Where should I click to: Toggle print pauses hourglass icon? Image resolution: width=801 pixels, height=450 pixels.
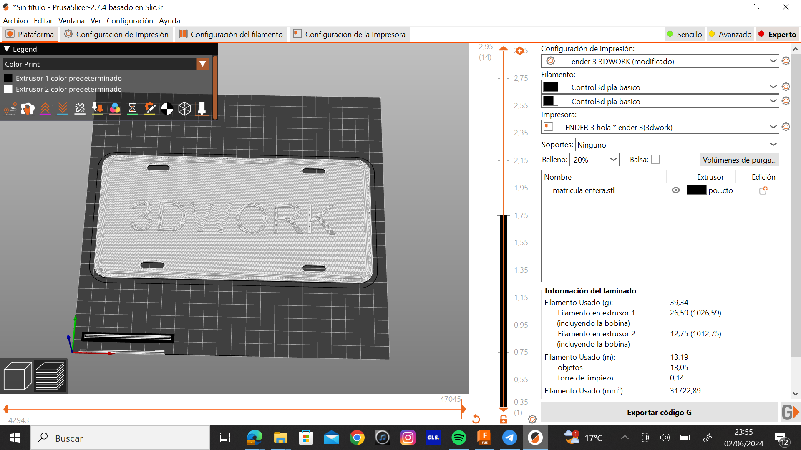pyautogui.click(x=132, y=109)
